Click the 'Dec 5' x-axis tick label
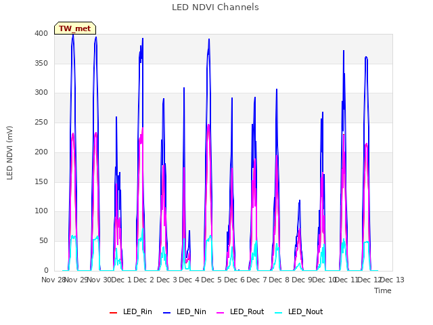Screen dimensions: 433x325 pos(212,280)
